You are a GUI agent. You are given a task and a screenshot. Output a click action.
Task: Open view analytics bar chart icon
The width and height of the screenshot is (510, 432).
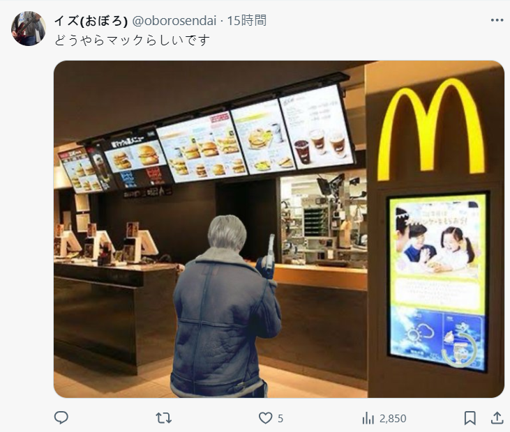point(368,418)
